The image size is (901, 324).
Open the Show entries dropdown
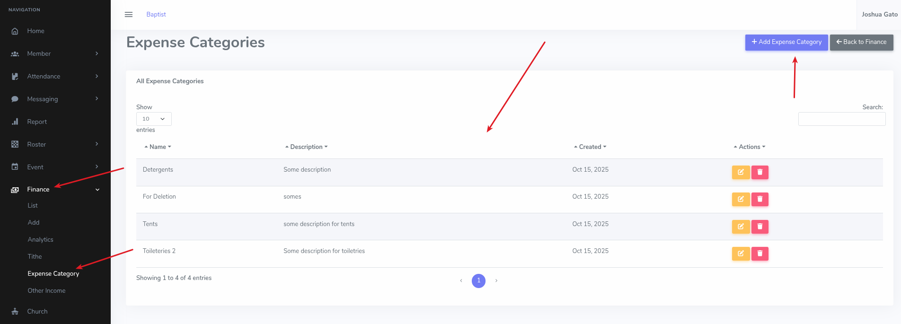tap(154, 119)
